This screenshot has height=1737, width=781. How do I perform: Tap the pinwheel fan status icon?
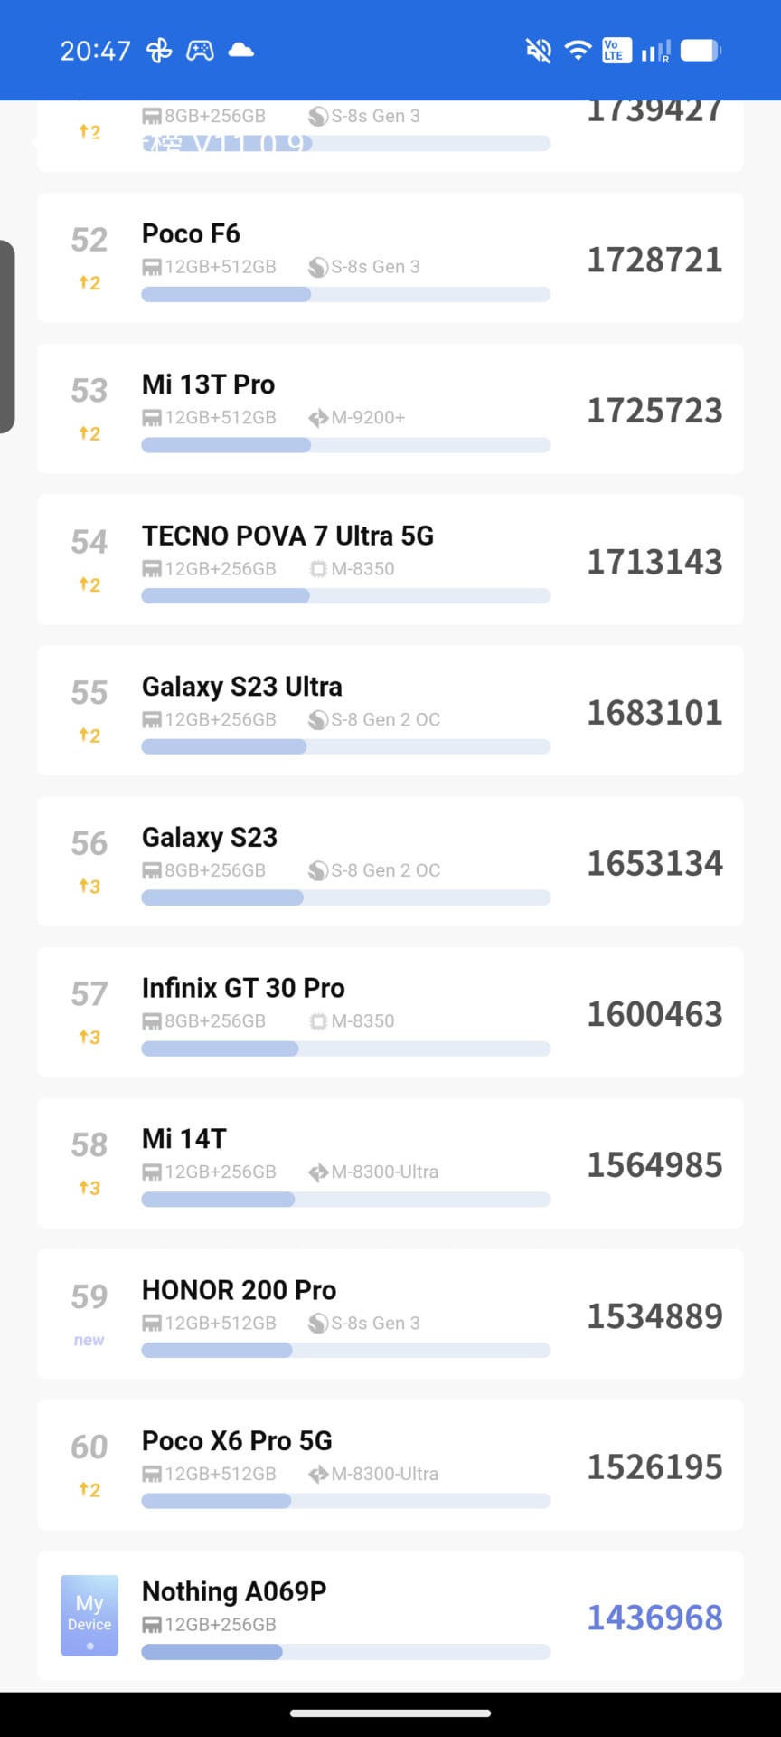coord(159,51)
